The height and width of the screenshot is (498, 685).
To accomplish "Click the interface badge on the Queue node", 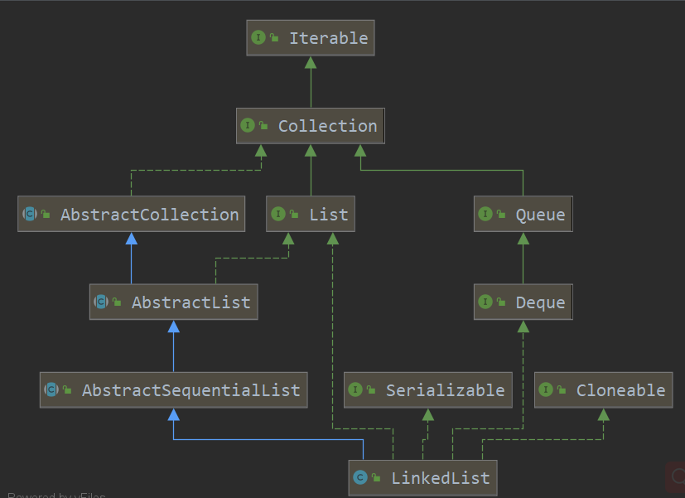I will pyautogui.click(x=486, y=214).
